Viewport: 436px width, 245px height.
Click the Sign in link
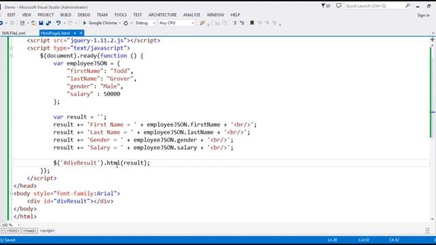[423, 16]
